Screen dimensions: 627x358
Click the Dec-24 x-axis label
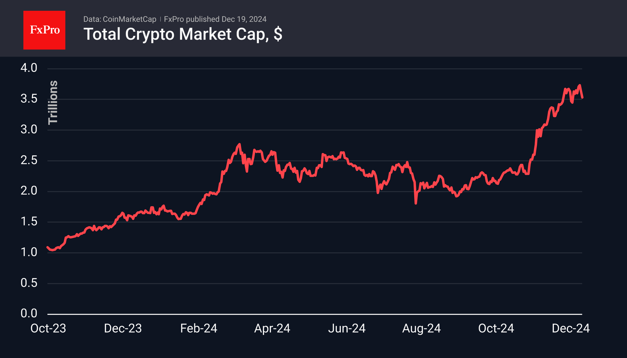[571, 328]
